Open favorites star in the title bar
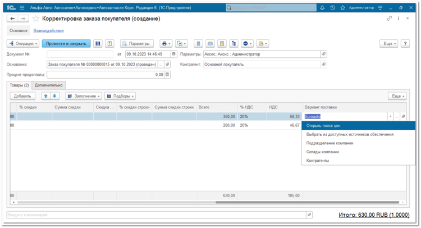This screenshot has height=228, width=421. pyautogui.click(x=342, y=8)
